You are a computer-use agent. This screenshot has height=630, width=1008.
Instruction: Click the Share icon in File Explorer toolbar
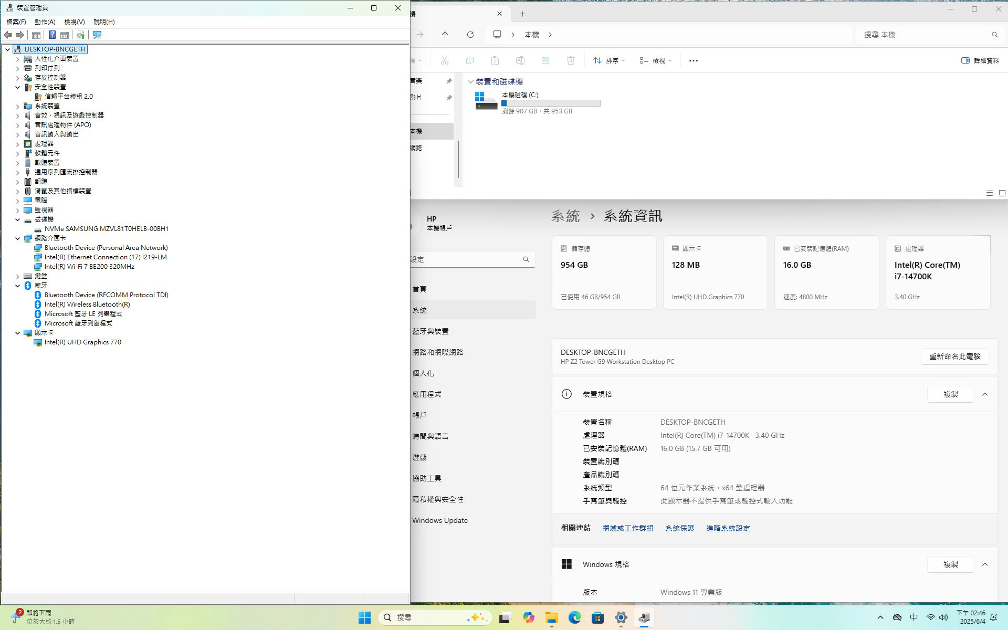(x=545, y=60)
